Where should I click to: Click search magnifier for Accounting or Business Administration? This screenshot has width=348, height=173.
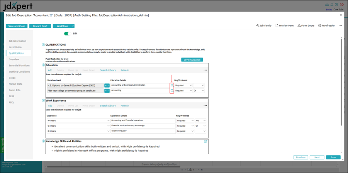(x=172, y=85)
